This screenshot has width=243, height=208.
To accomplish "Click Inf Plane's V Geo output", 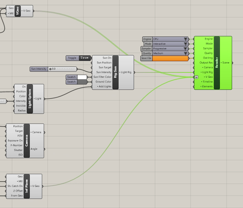I will pos(35,186).
